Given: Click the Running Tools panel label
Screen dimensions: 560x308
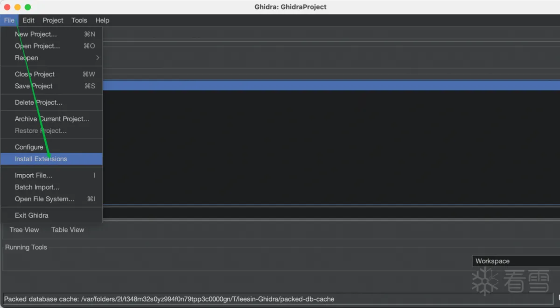Looking at the screenshot, I should (x=26, y=247).
